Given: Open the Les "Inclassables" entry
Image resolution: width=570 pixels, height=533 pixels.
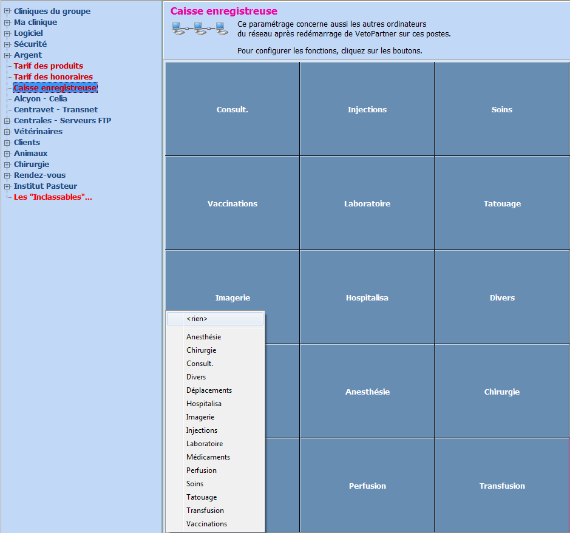Looking at the screenshot, I should pyautogui.click(x=53, y=197).
